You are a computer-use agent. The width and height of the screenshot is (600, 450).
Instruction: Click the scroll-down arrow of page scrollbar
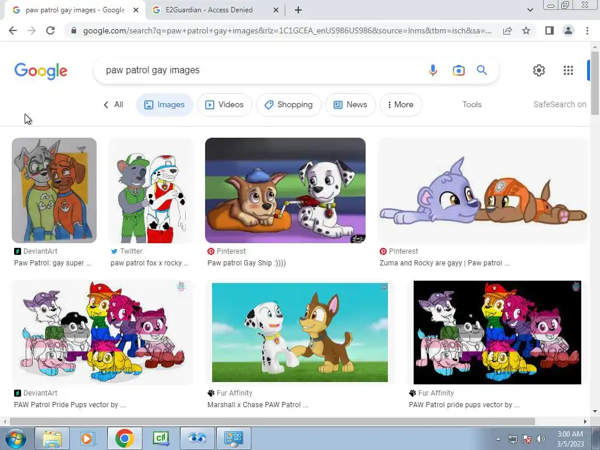[595, 411]
